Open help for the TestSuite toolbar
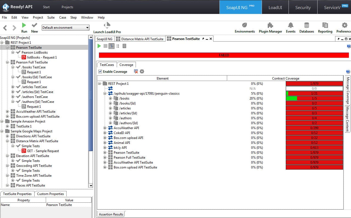The height and width of the screenshot is (218, 351). pos(349,46)
